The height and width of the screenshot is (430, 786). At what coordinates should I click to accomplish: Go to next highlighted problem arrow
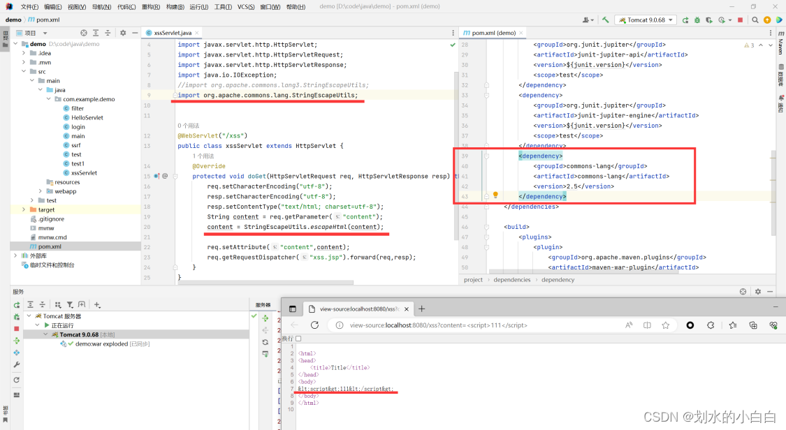click(771, 45)
